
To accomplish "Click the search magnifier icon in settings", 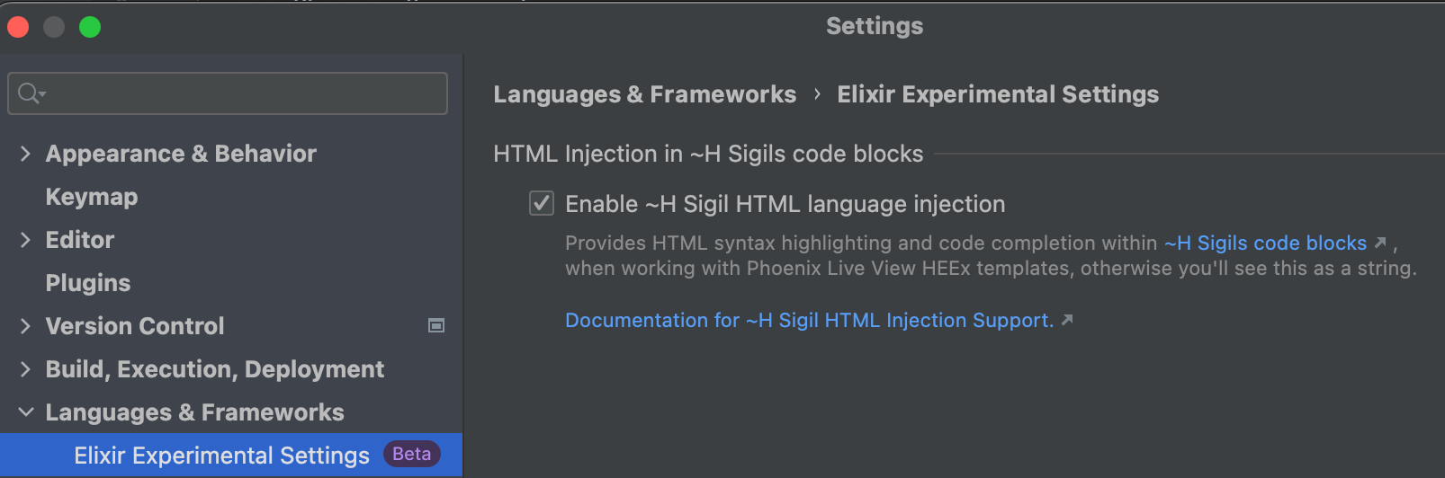I will click(x=30, y=93).
